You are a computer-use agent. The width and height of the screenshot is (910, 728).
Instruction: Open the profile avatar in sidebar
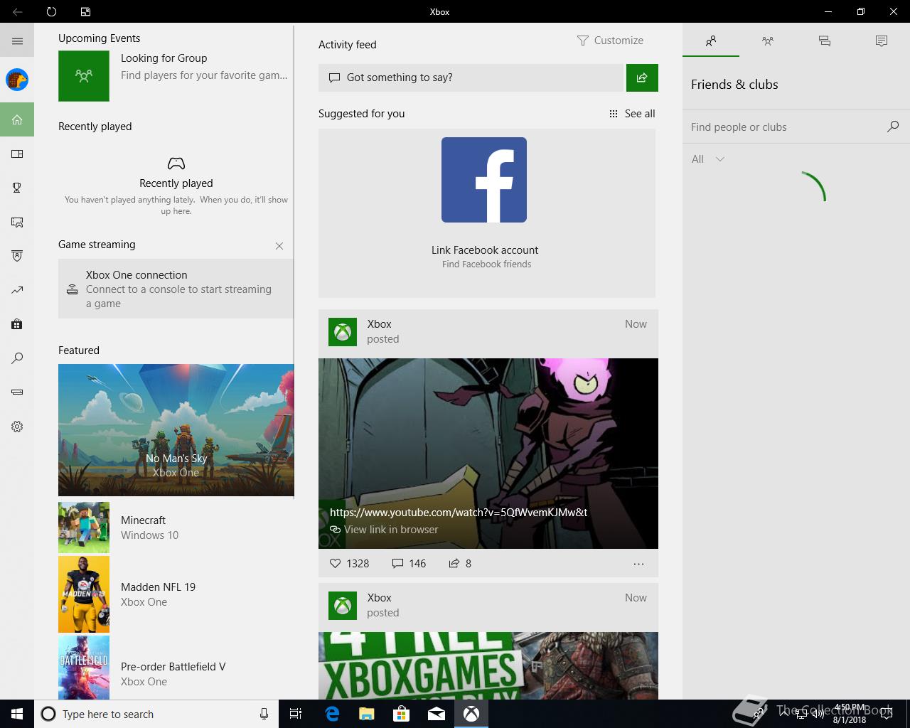(x=17, y=80)
